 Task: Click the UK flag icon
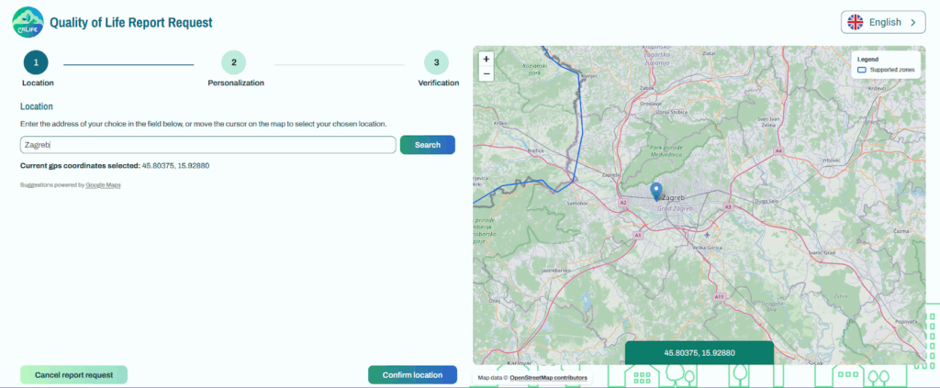(x=855, y=22)
